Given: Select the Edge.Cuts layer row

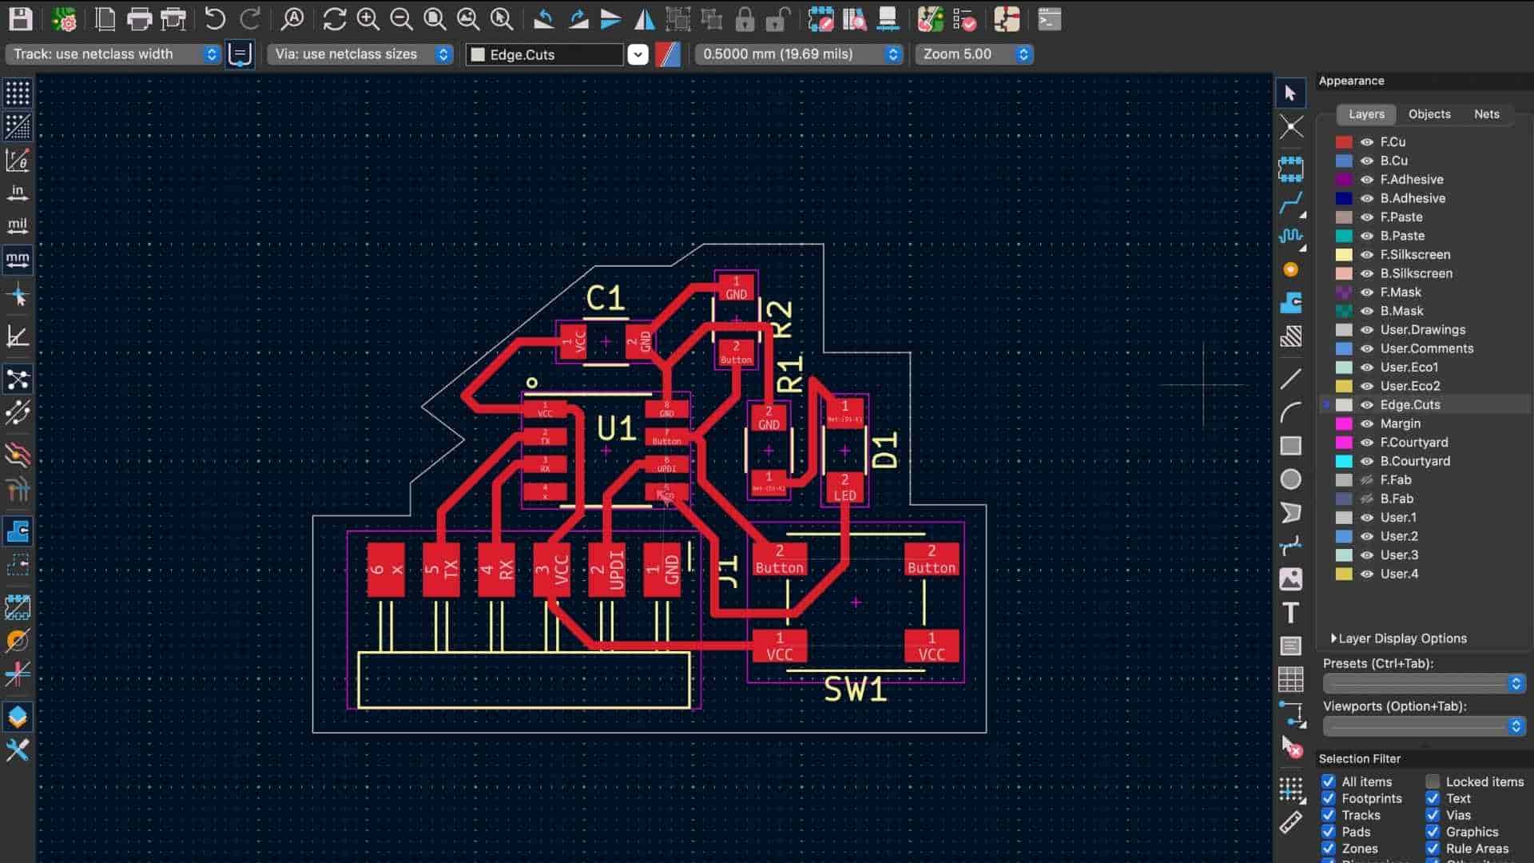Looking at the screenshot, I should click(x=1409, y=405).
